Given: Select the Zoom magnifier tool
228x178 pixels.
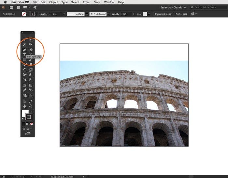Looking at the screenshot, I should click(31, 106).
